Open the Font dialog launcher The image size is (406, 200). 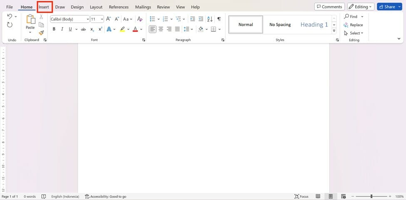(x=144, y=40)
